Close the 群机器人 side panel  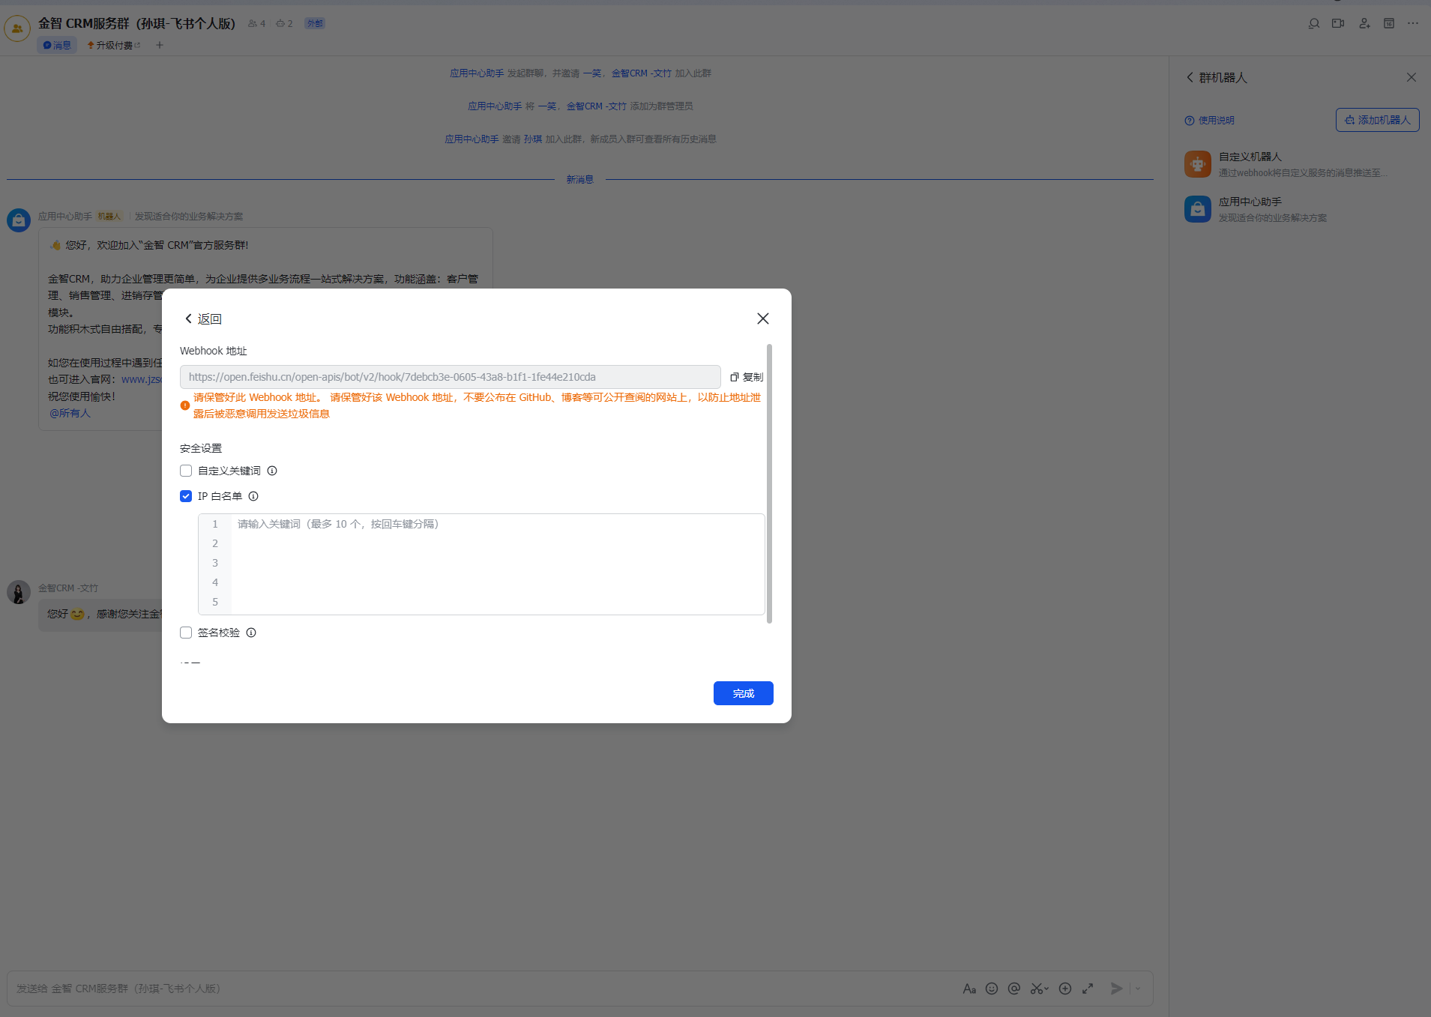tap(1412, 77)
